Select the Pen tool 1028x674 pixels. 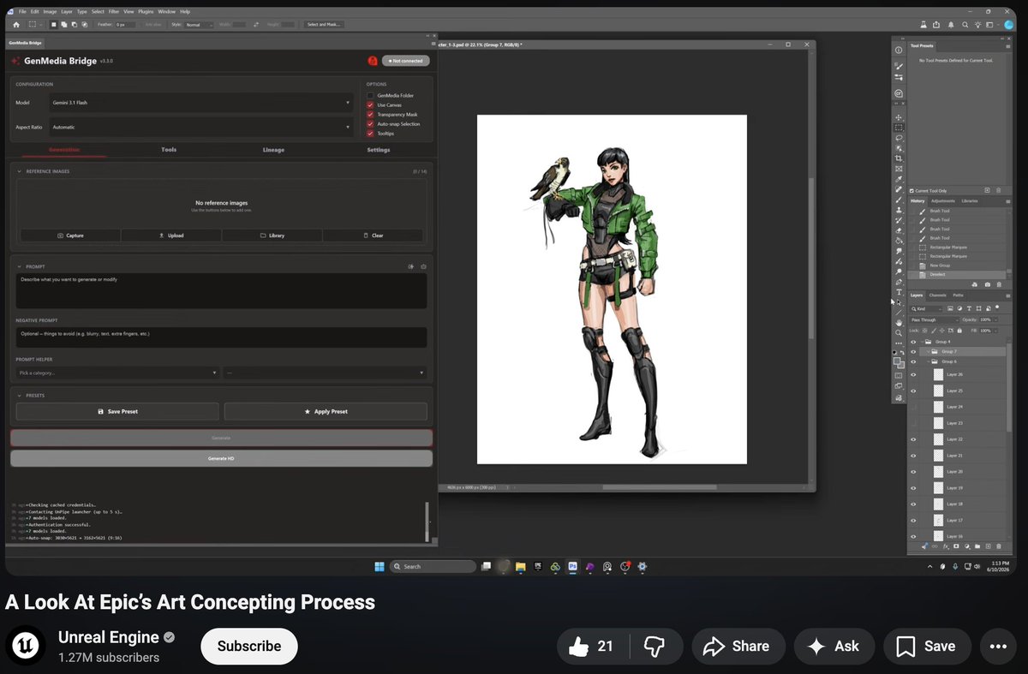pyautogui.click(x=899, y=282)
